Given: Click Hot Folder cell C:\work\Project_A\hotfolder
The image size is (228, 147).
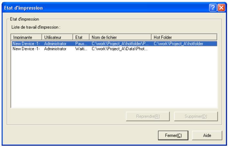Looking at the screenshot, I should (178, 44).
